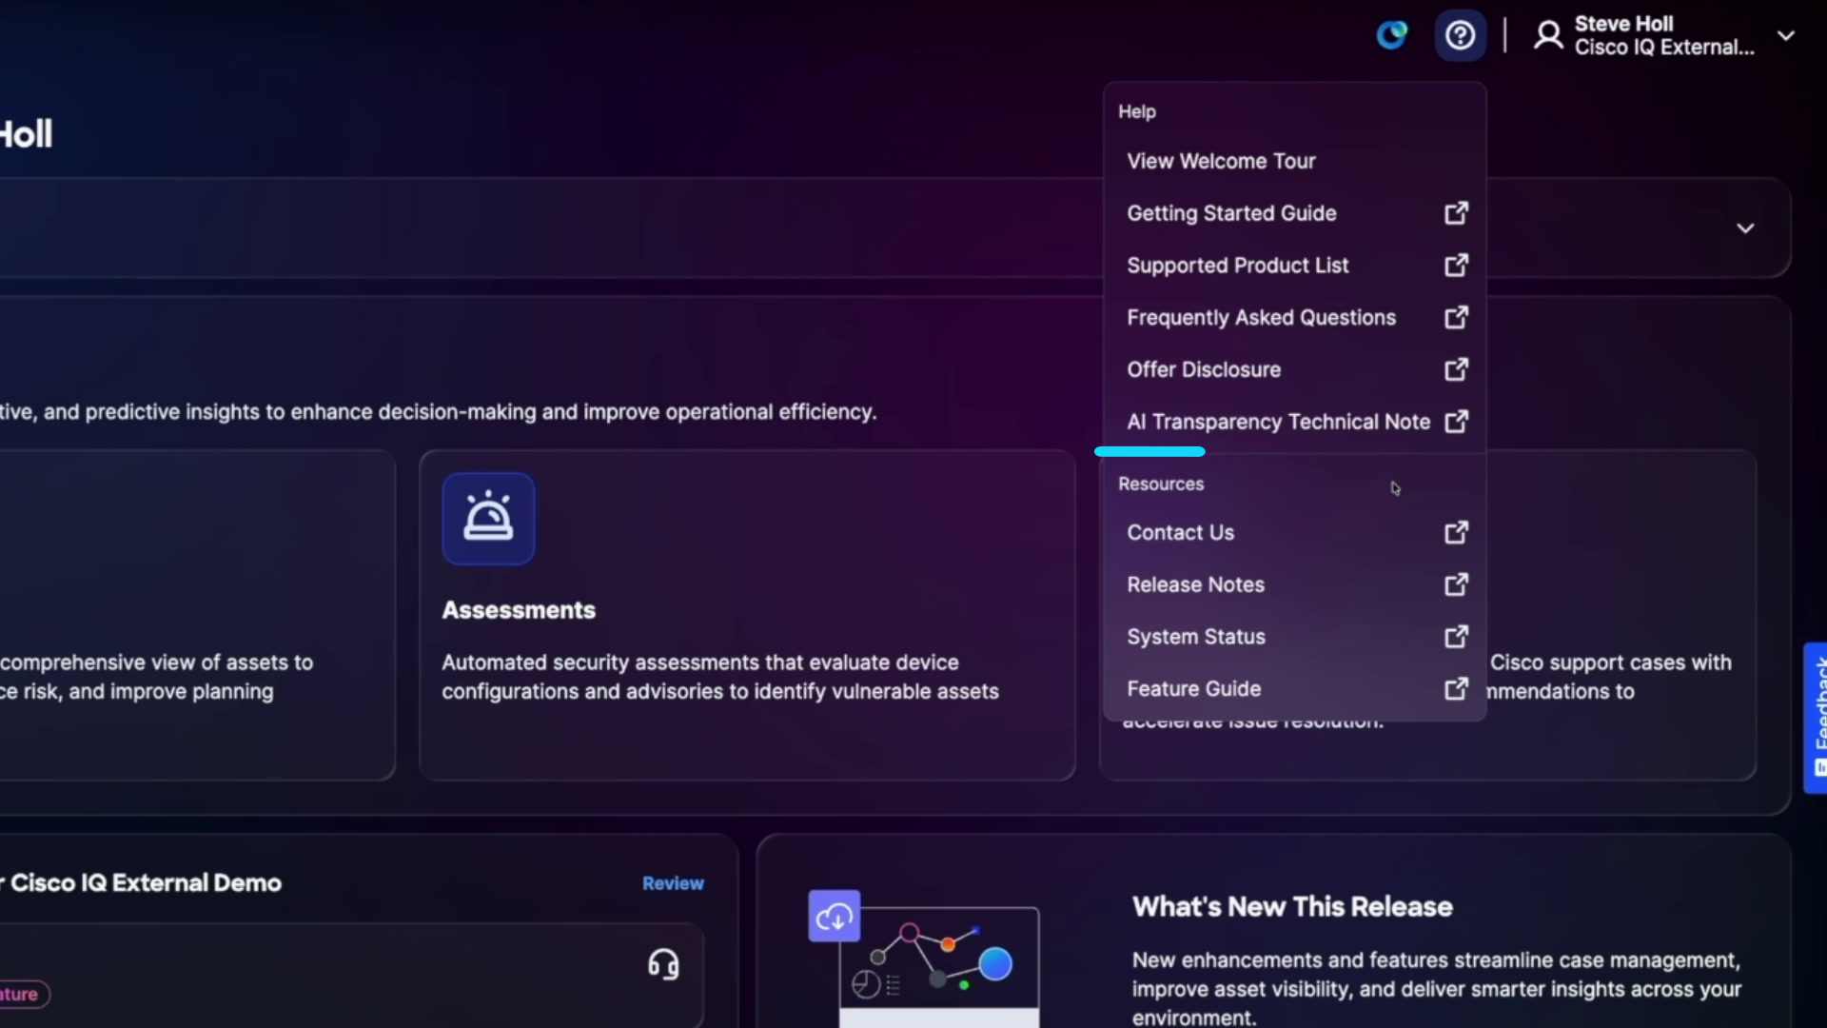Viewport: 1827px width, 1028px height.
Task: Open the Feedback side tab
Action: tap(1816, 718)
